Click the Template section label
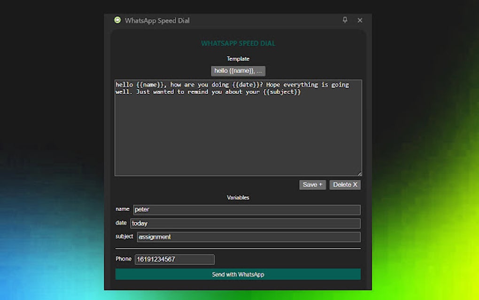The height and width of the screenshot is (300, 479). pos(238,58)
